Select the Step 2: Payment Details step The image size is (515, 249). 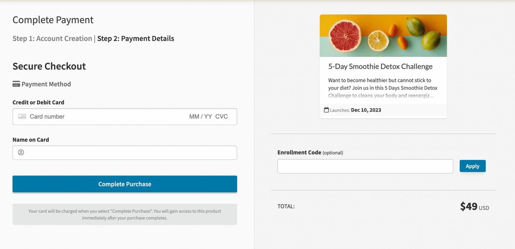[136, 38]
